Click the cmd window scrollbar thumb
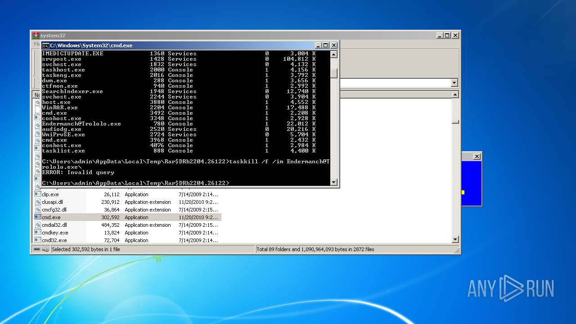This screenshot has height=324, width=576. coord(333,72)
